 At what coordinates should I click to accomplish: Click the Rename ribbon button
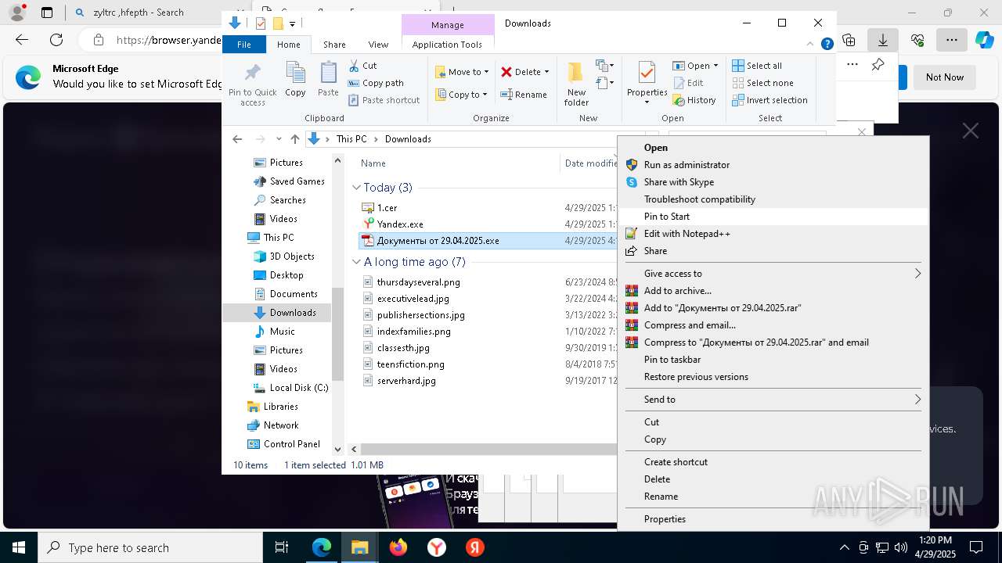point(524,95)
